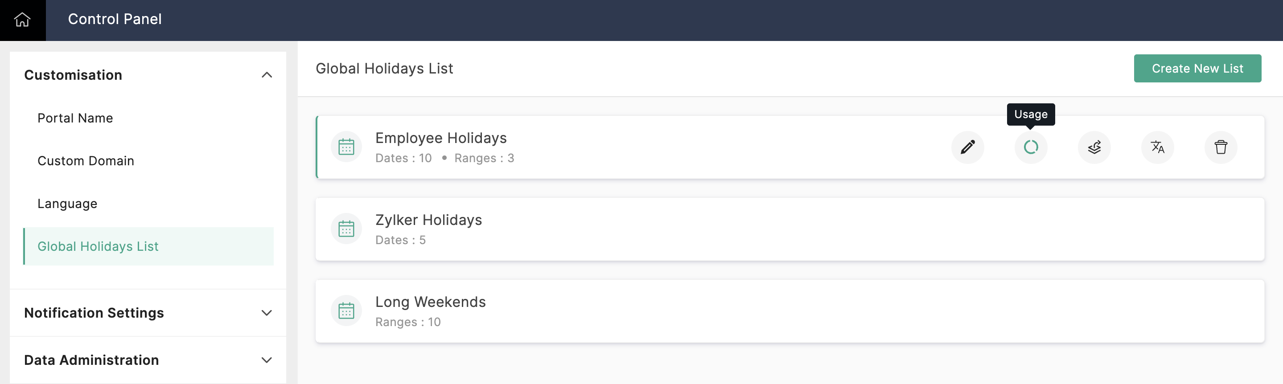Expand Notification Settings chevron
The width and height of the screenshot is (1283, 384).
[x=267, y=313]
